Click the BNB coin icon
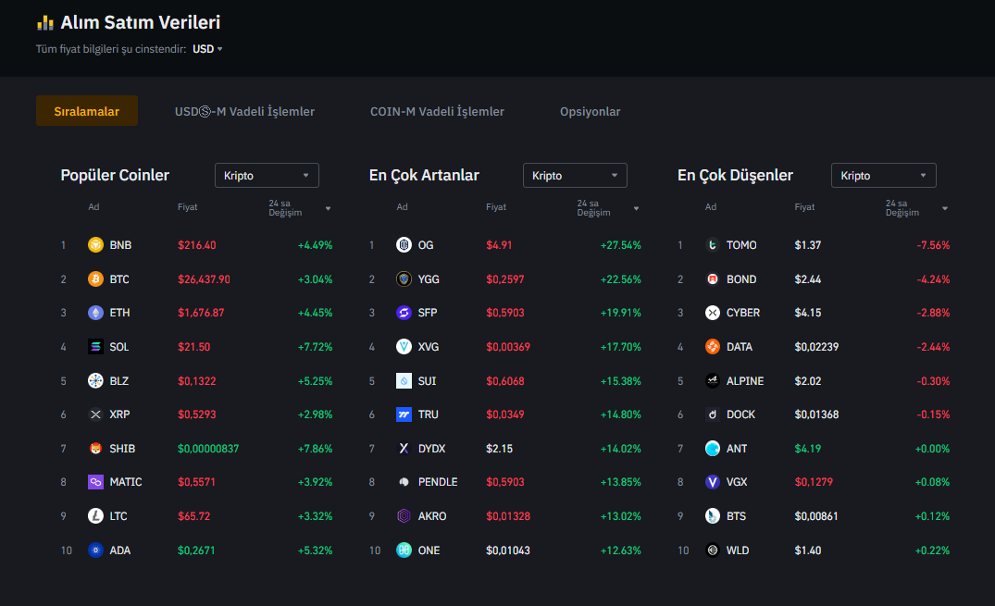The width and height of the screenshot is (995, 606). tap(95, 245)
